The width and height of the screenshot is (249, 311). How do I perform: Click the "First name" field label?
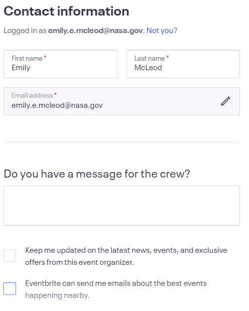pyautogui.click(x=27, y=58)
